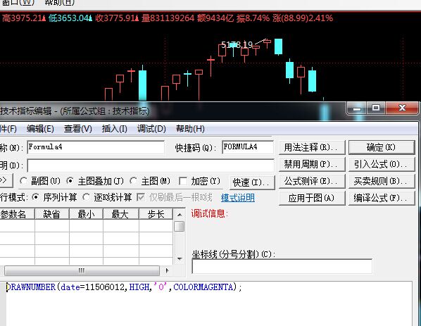The width and height of the screenshot is (421, 326).
Task: Click the 缺省 column header
Action: (x=52, y=214)
